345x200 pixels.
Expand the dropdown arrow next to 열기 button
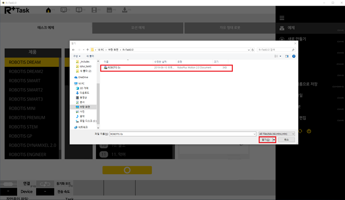pyautogui.click(x=274, y=140)
